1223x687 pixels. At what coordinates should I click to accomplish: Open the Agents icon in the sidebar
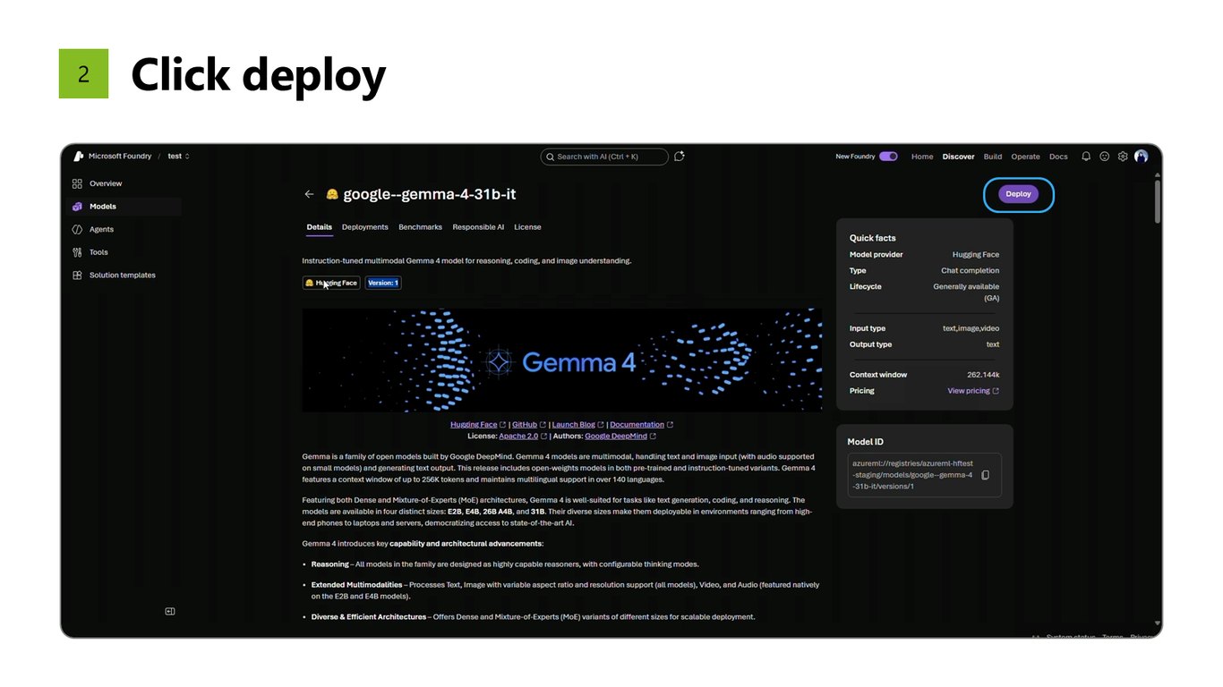(x=77, y=230)
